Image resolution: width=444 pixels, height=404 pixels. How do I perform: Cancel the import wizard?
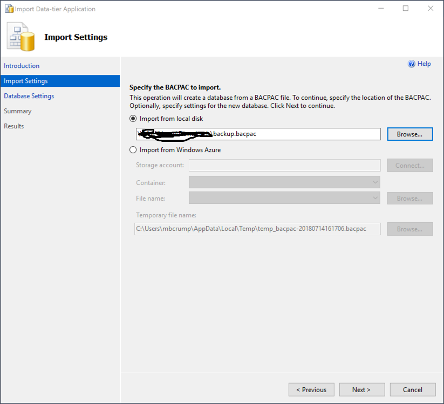(x=413, y=389)
